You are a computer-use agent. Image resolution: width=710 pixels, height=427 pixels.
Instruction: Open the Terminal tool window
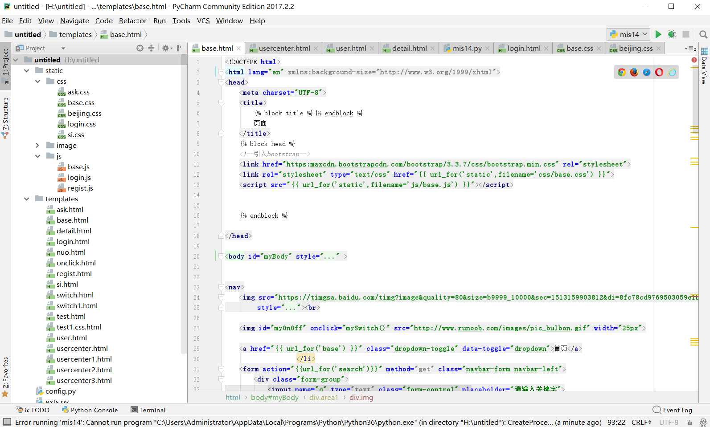(148, 410)
